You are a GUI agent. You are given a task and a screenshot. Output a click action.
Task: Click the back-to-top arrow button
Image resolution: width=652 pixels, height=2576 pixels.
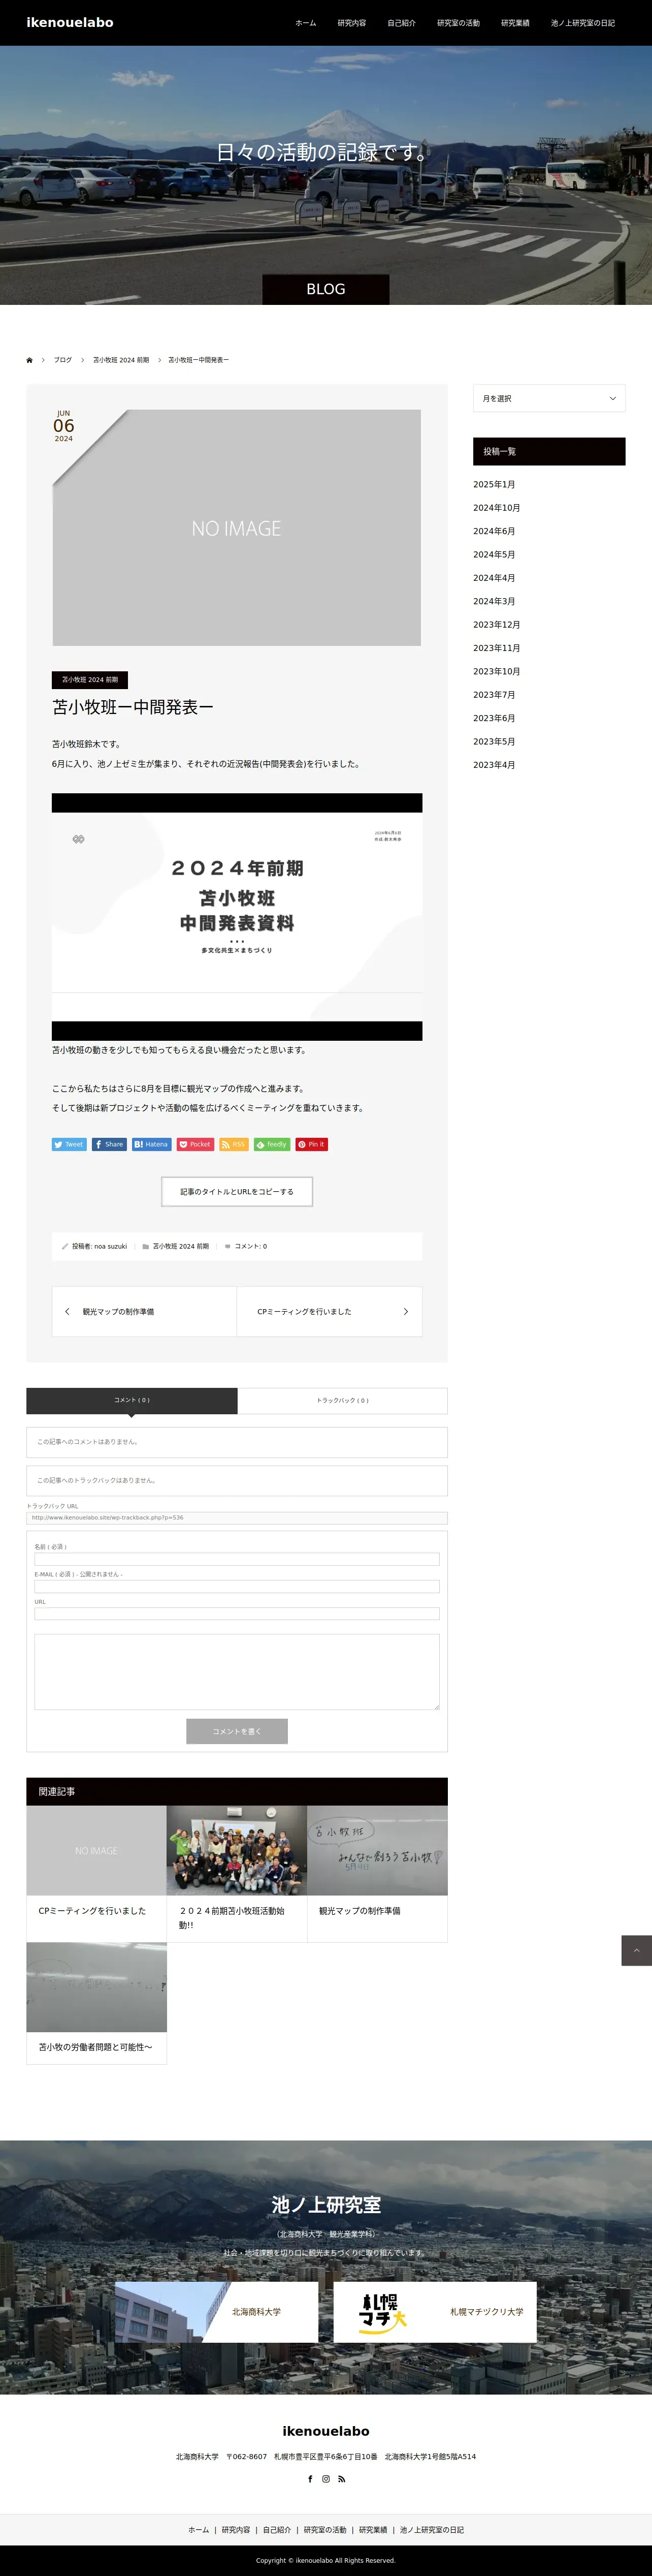tap(636, 1950)
